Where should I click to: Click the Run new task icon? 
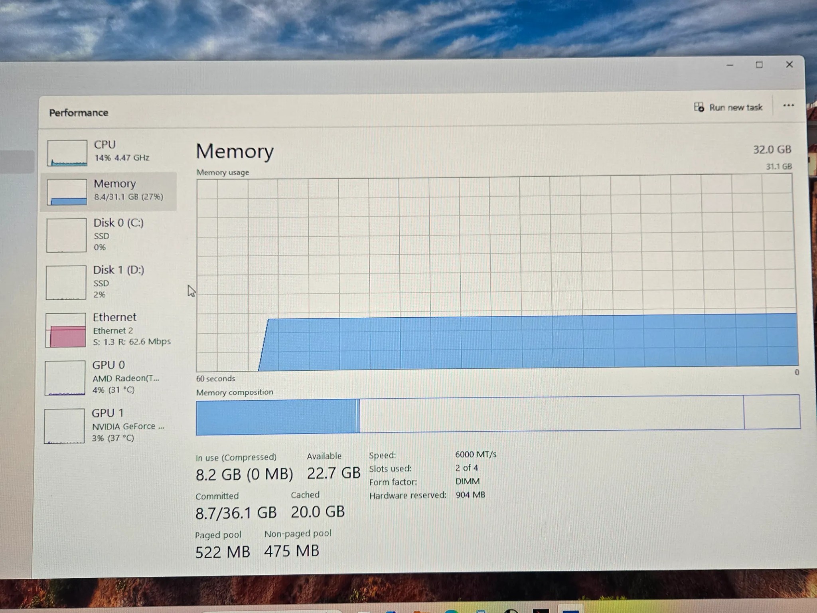point(699,107)
